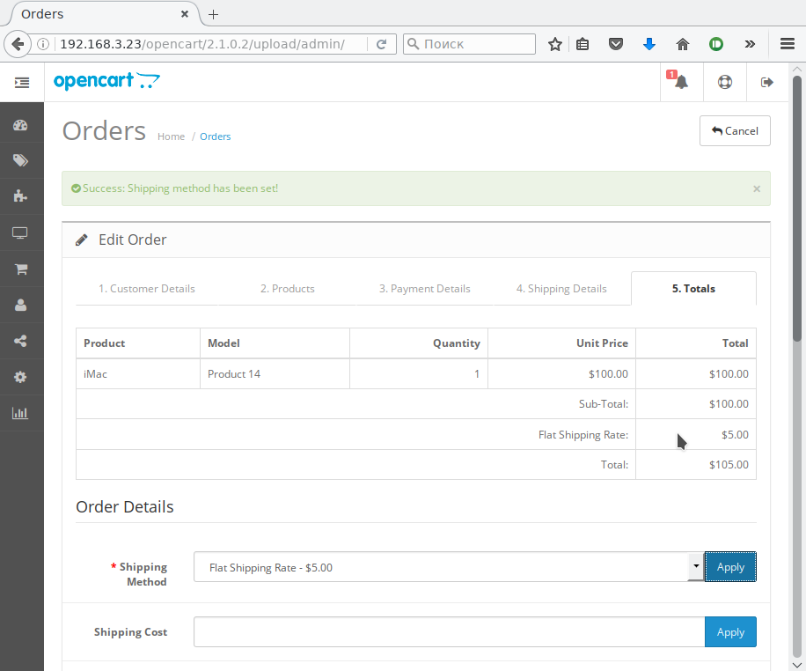Viewport: 806px width, 671px height.
Task: Open a new browser tab
Action: tap(214, 14)
